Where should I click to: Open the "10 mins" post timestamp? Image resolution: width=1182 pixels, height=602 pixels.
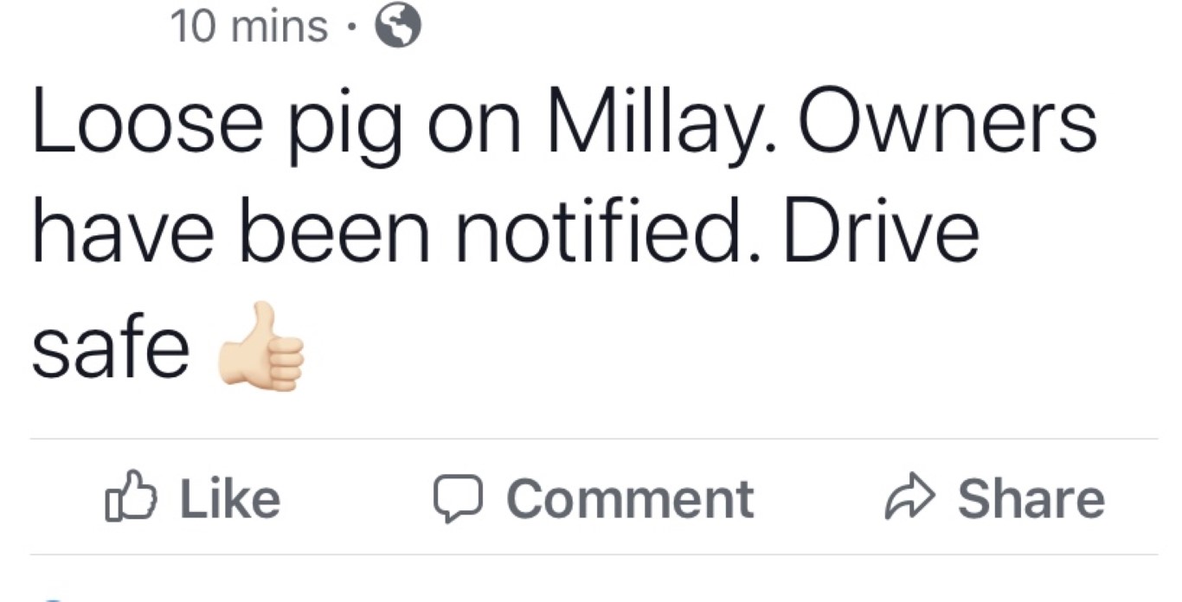click(250, 27)
